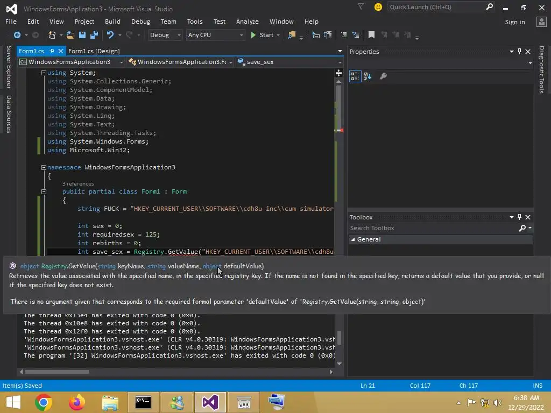Close the Toolbox panel
551x413 pixels.
pyautogui.click(x=528, y=217)
